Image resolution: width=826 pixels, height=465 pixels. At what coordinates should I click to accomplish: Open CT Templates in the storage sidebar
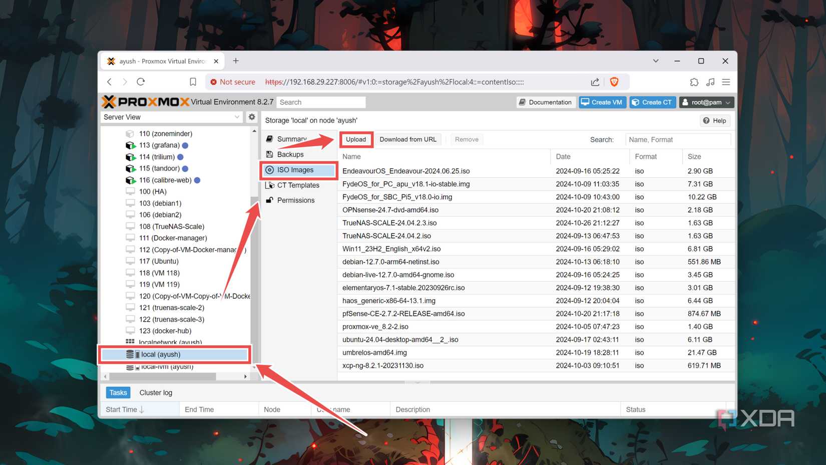[298, 185]
